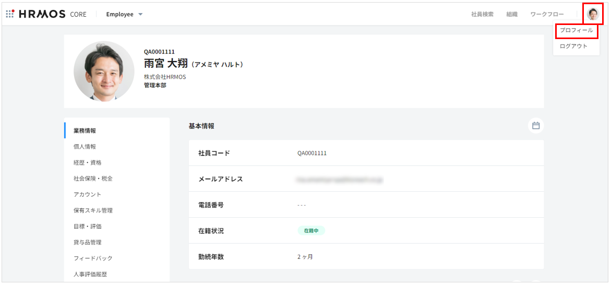611x285 pixels.
Task: Select プロフィール from the user menu
Action: coord(576,31)
